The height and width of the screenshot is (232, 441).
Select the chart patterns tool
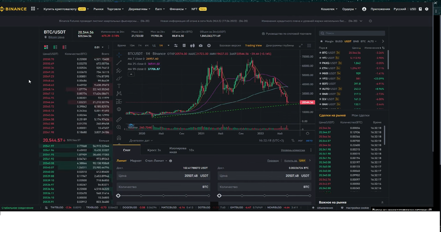pyautogui.click(x=119, y=94)
